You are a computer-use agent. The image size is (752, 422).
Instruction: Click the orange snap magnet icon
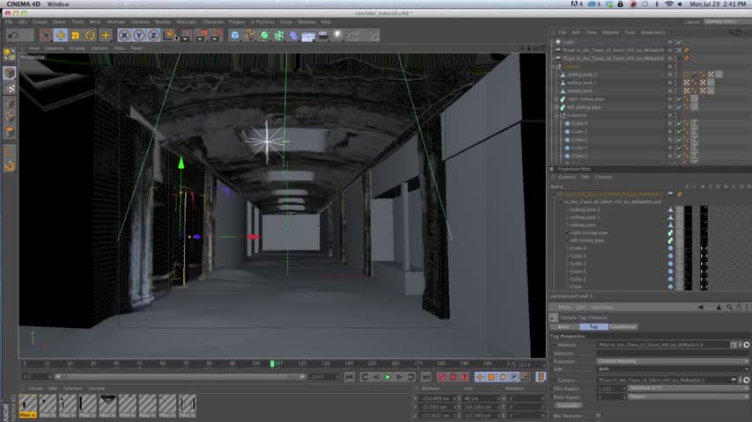click(x=9, y=166)
